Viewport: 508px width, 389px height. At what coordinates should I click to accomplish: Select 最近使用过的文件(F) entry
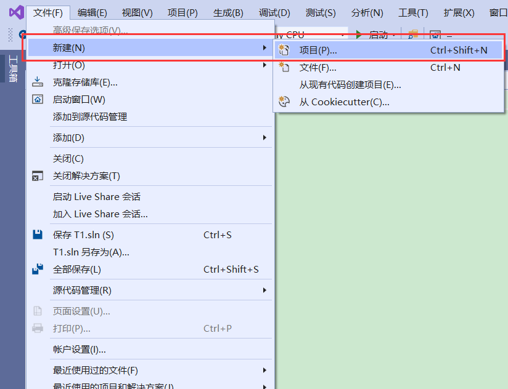click(x=150, y=371)
